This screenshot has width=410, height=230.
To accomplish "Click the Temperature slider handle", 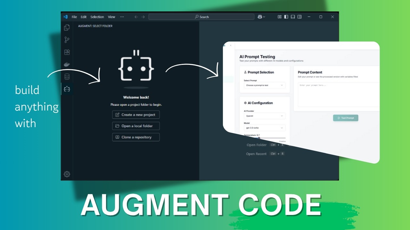I will coord(259,138).
